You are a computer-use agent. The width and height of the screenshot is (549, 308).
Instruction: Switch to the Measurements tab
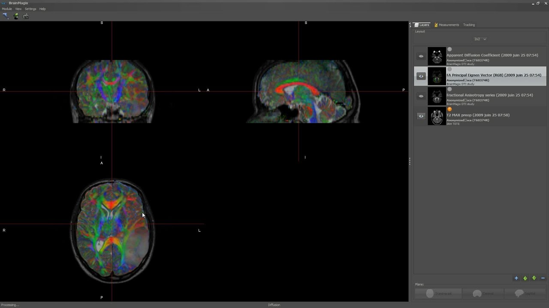tap(446, 25)
